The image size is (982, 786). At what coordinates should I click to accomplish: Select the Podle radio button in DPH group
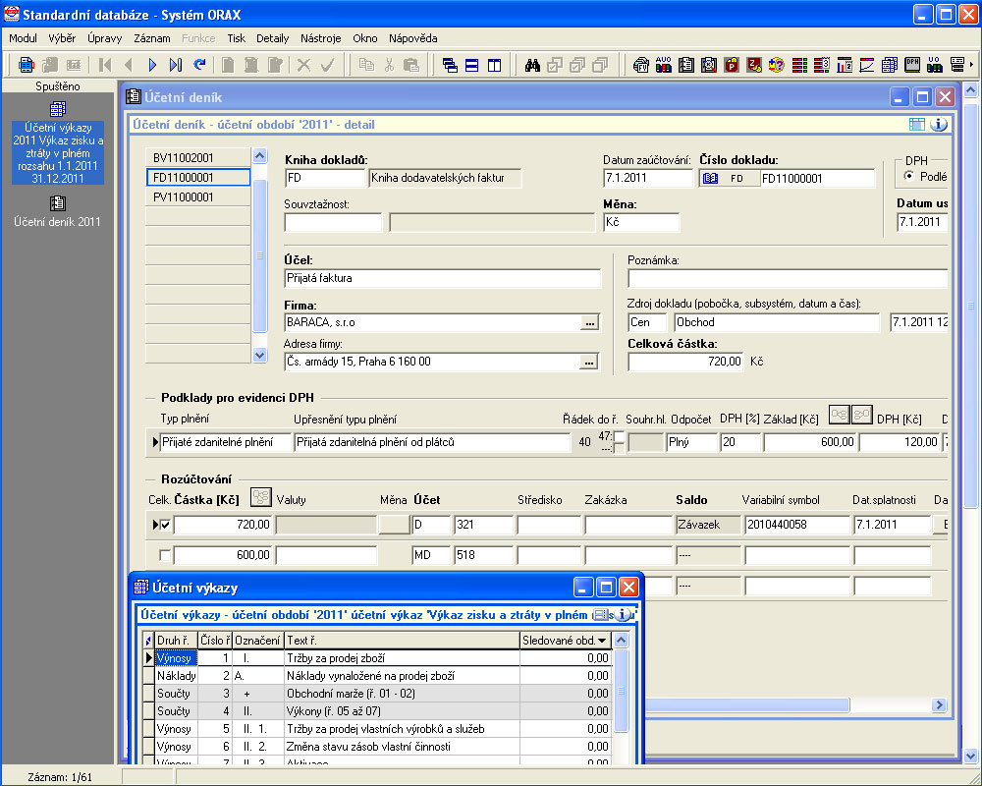(x=909, y=176)
